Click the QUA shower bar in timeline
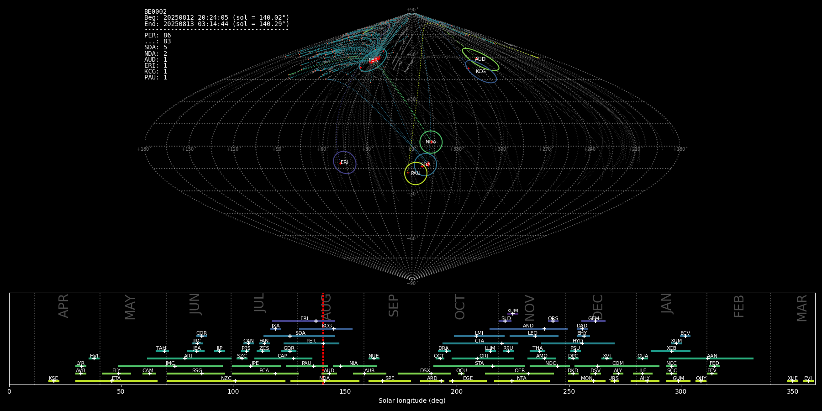 pos(643,358)
